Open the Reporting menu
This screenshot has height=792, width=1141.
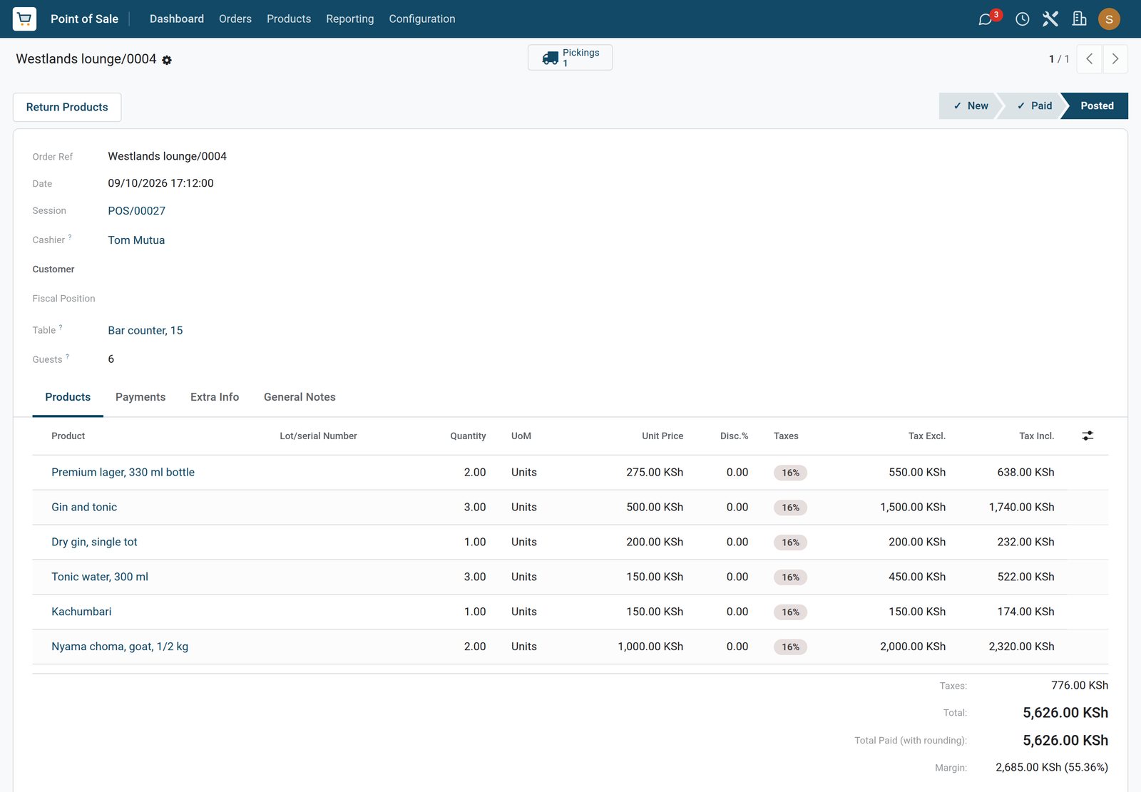tap(350, 19)
